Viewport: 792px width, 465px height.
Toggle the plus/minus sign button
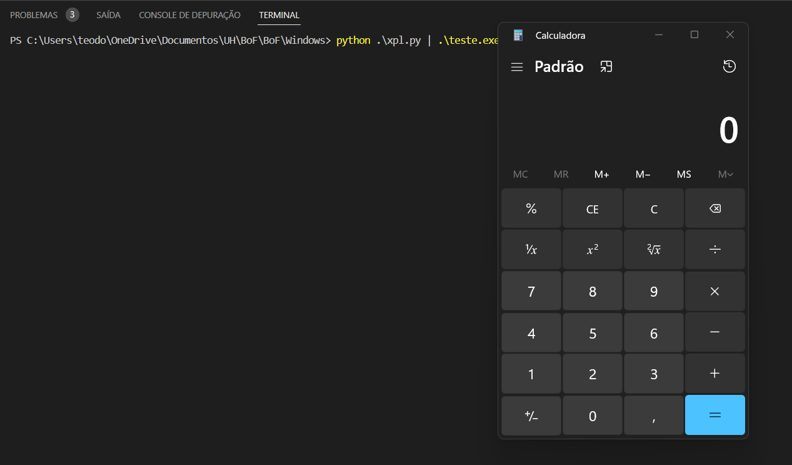coord(531,416)
